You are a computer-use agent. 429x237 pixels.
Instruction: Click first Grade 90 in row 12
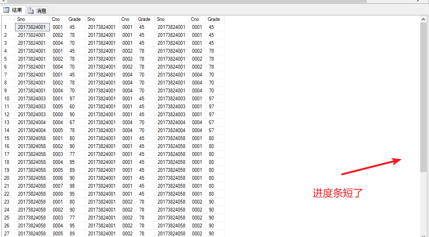(x=76, y=114)
